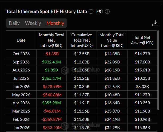Select the Sep 2026 date cell

(21, 62)
